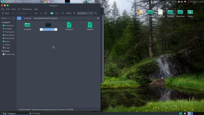Open search with the magnifier icon
This screenshot has height=115, width=204.
(x=96, y=13)
